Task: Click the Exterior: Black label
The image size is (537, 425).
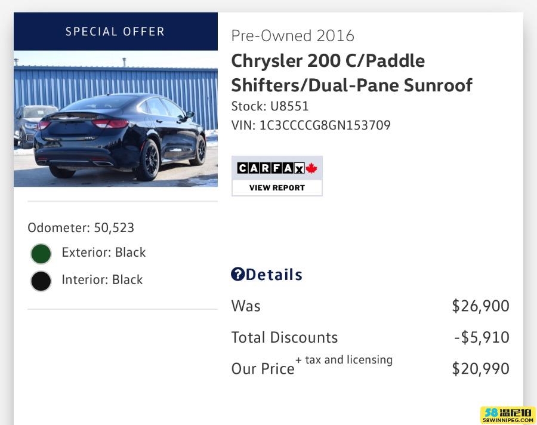Action: pos(104,252)
